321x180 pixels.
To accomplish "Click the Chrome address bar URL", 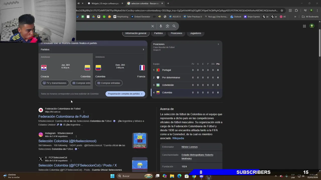I will [177, 10].
